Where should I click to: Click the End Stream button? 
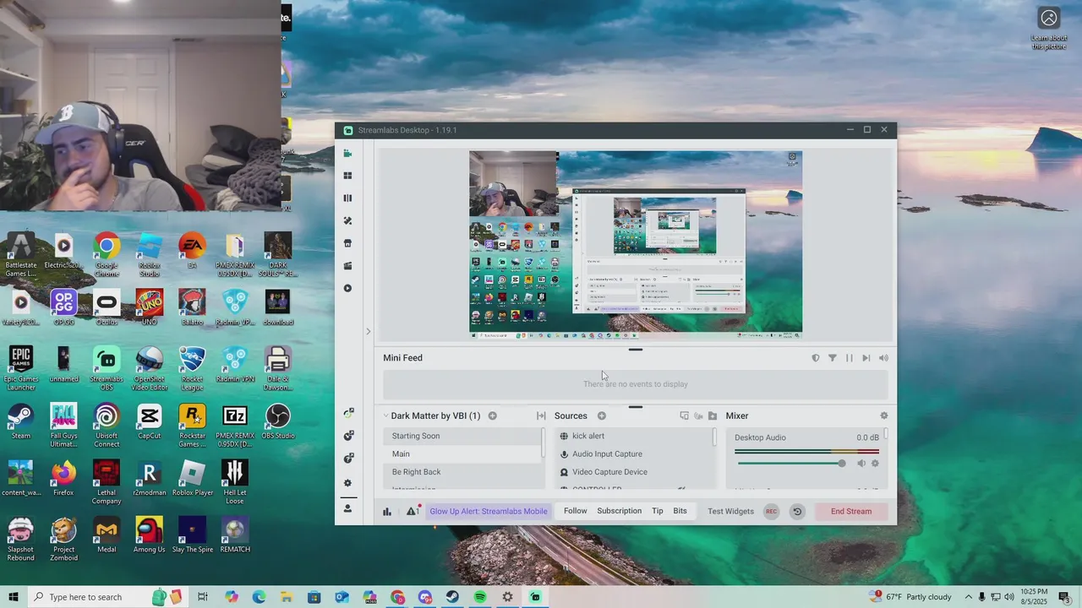click(x=851, y=511)
